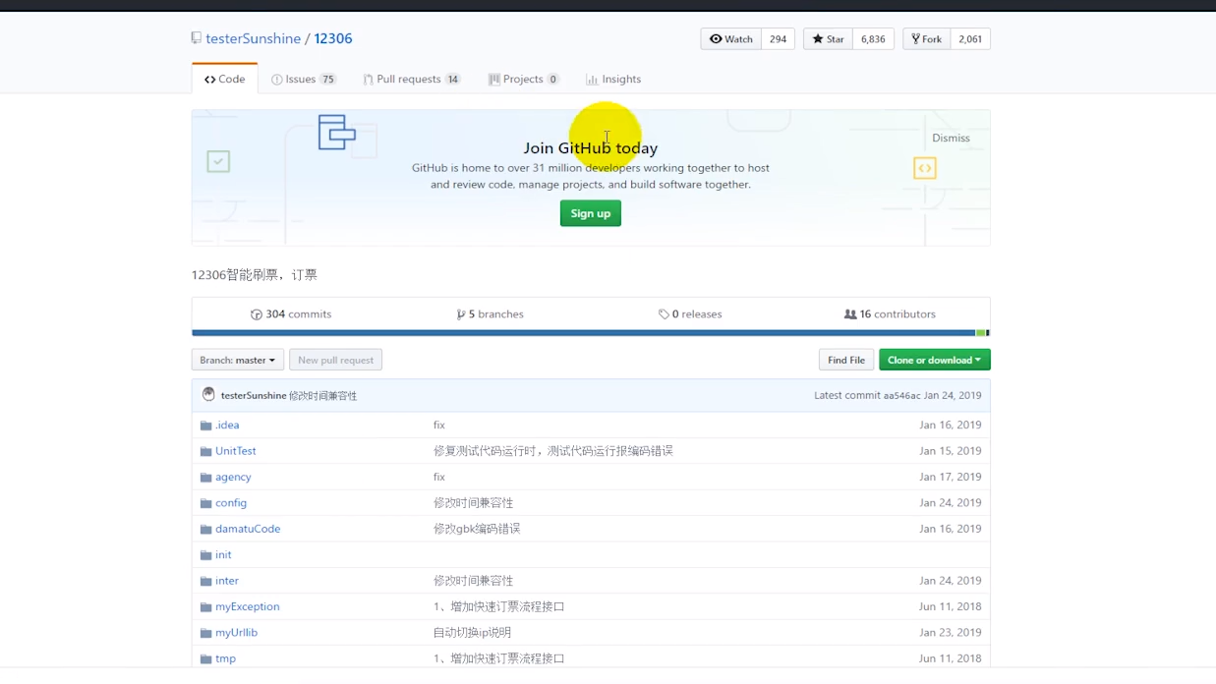Click the language breakdown color bar

click(591, 333)
